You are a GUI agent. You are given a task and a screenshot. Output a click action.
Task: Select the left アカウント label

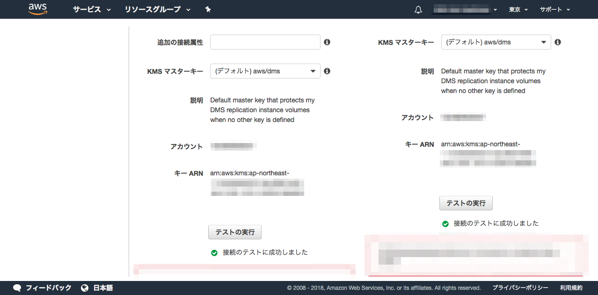pos(187,146)
